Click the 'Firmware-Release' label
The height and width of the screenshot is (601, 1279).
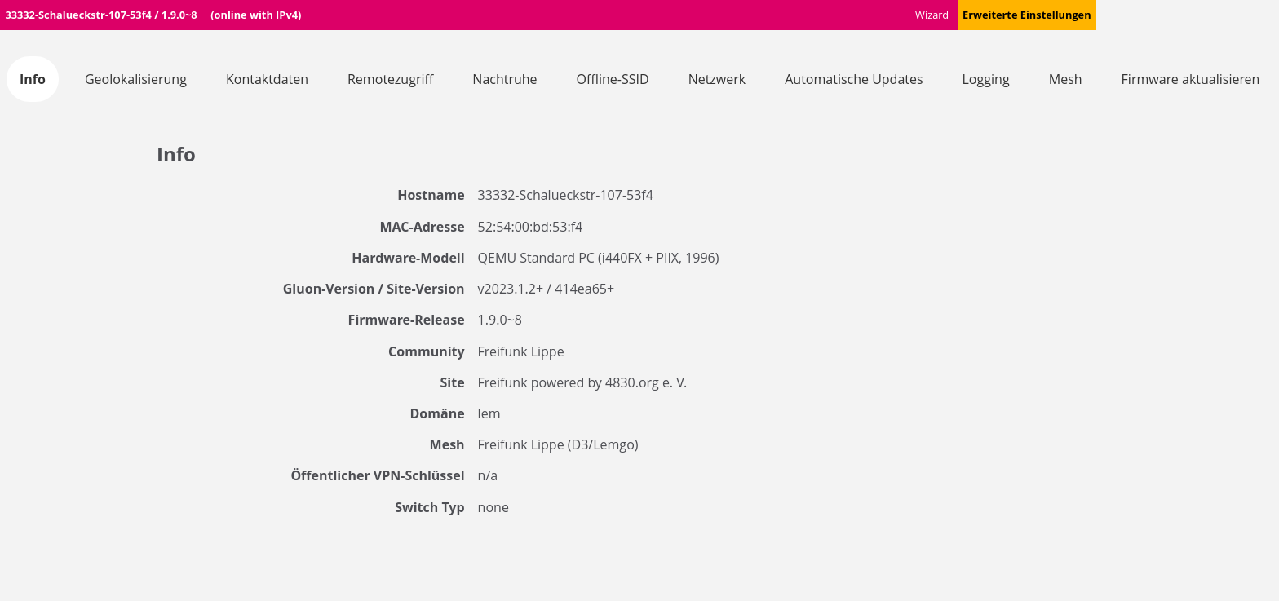tap(406, 320)
